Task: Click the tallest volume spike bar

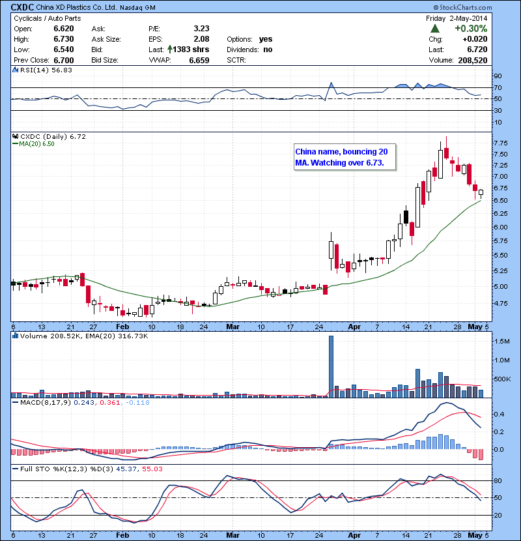Action: (x=331, y=367)
